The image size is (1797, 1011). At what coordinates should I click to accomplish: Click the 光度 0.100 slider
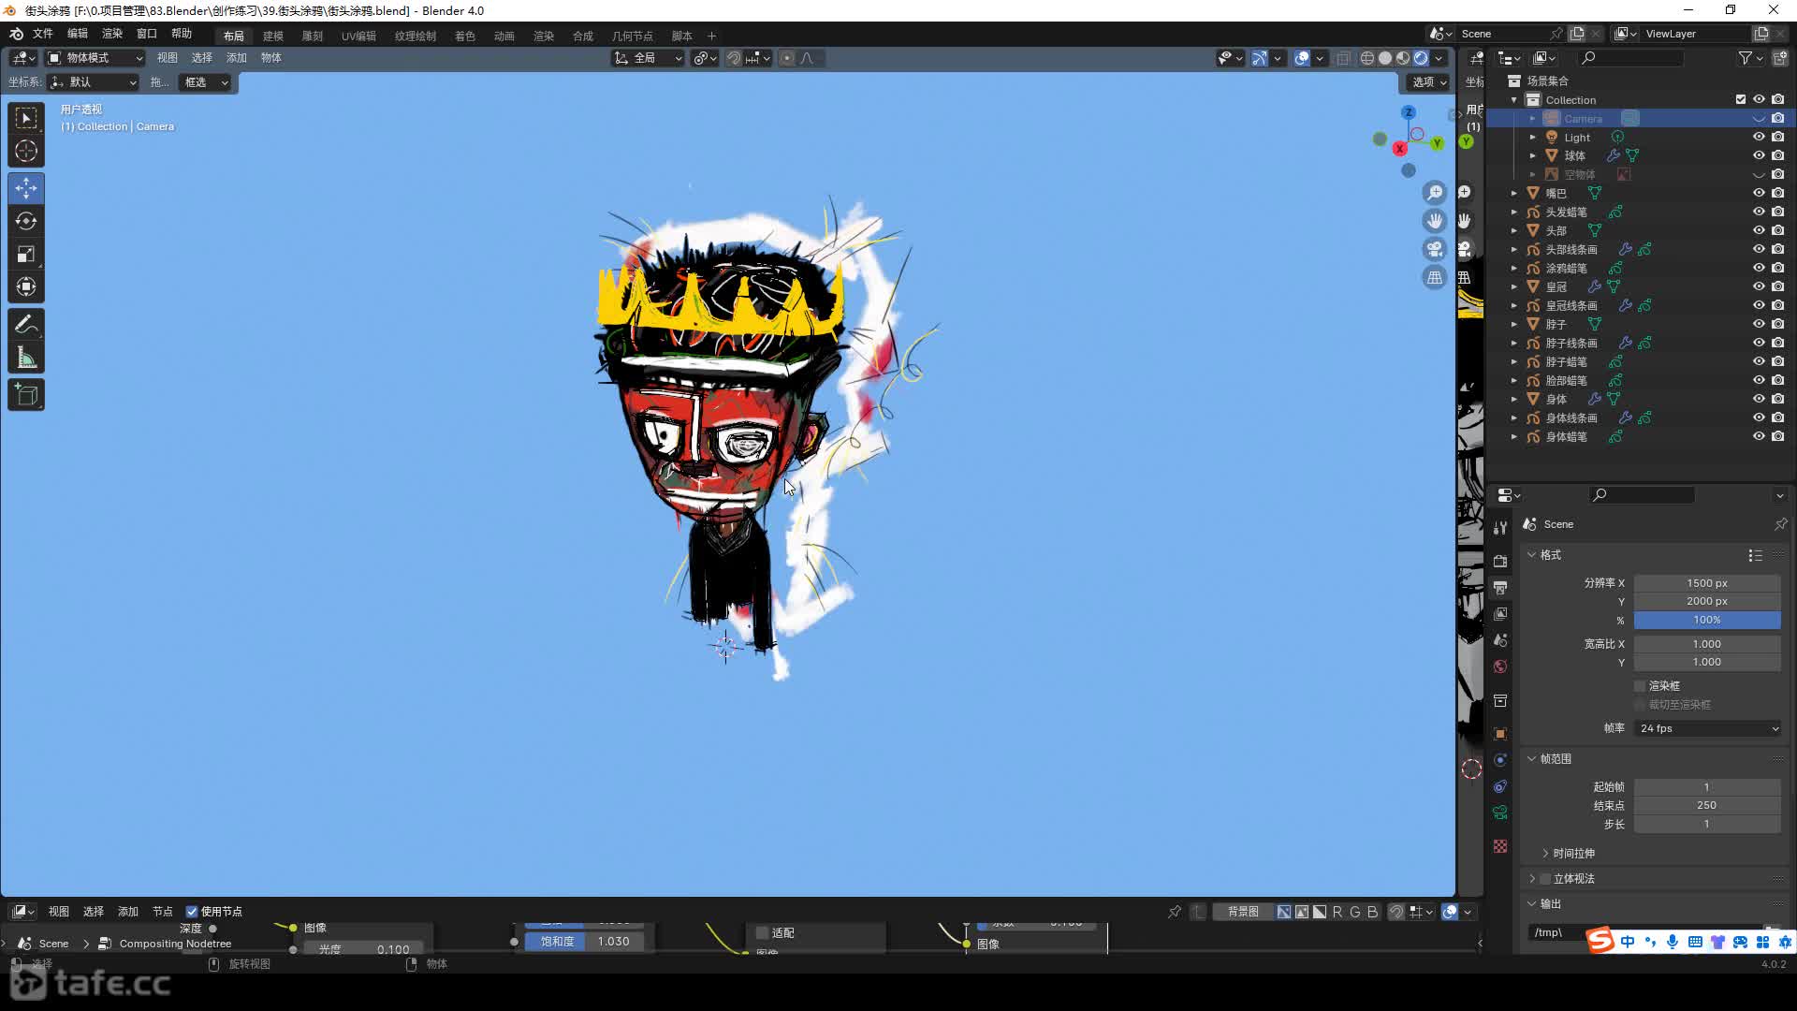[x=363, y=948]
